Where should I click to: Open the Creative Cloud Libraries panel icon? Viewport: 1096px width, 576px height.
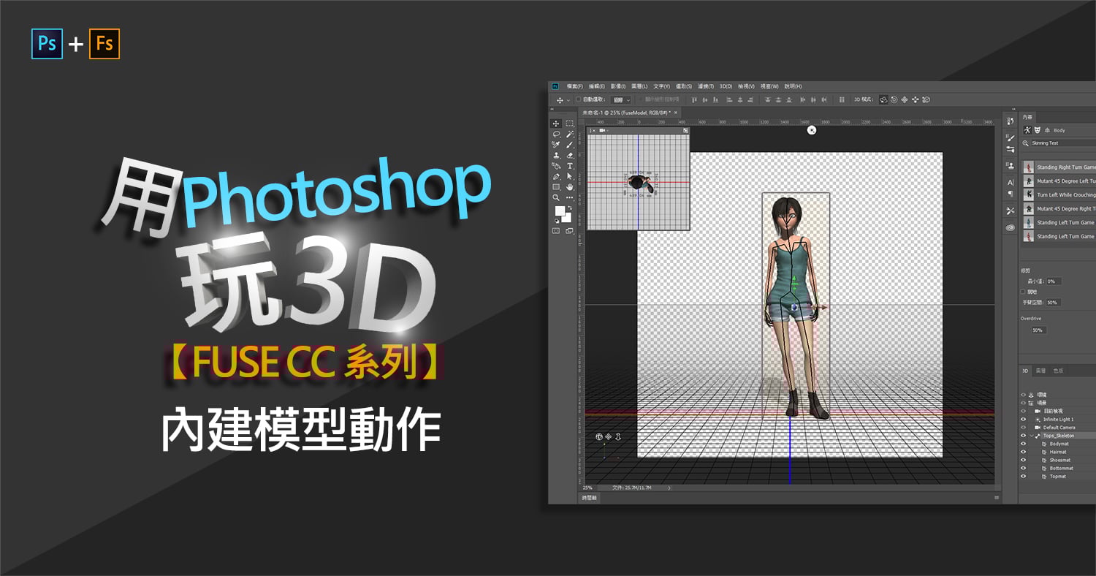point(1011,227)
